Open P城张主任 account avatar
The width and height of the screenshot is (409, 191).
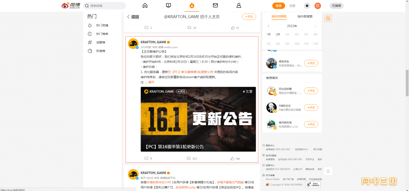(x=271, y=108)
